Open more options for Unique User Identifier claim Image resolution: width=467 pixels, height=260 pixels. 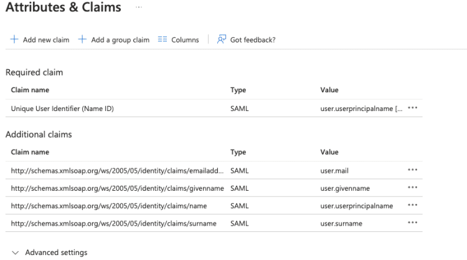pos(412,108)
